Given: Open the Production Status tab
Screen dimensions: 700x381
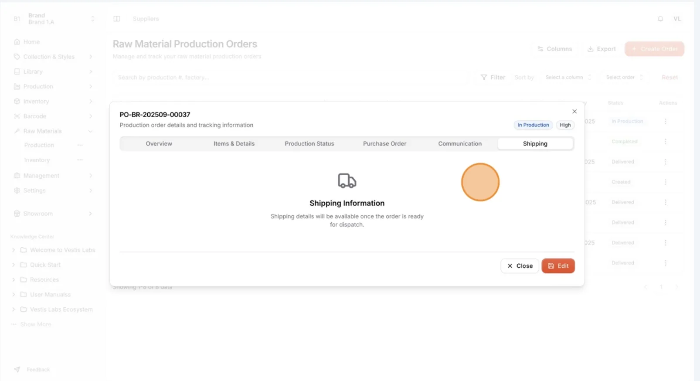Looking at the screenshot, I should (309, 143).
